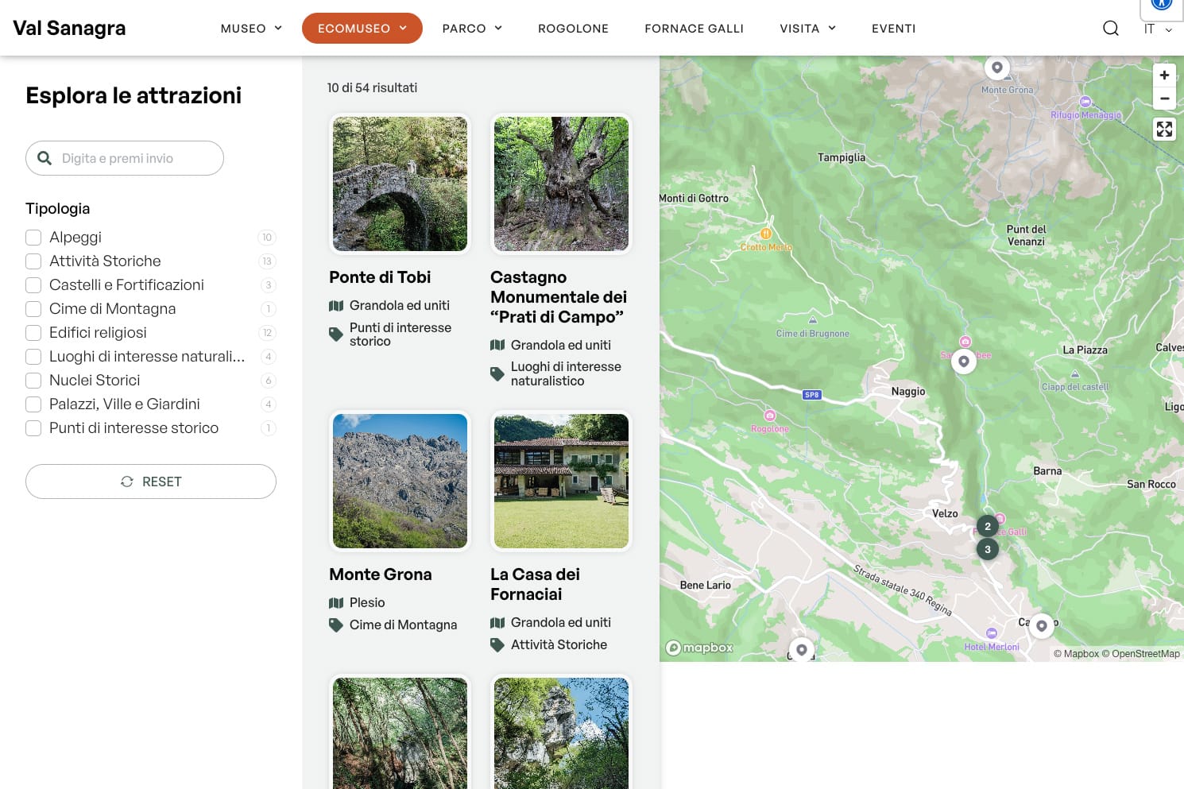Tick the Nuclei Storici checkbox

point(33,381)
